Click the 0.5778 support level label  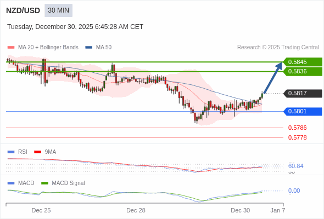coord(297,137)
